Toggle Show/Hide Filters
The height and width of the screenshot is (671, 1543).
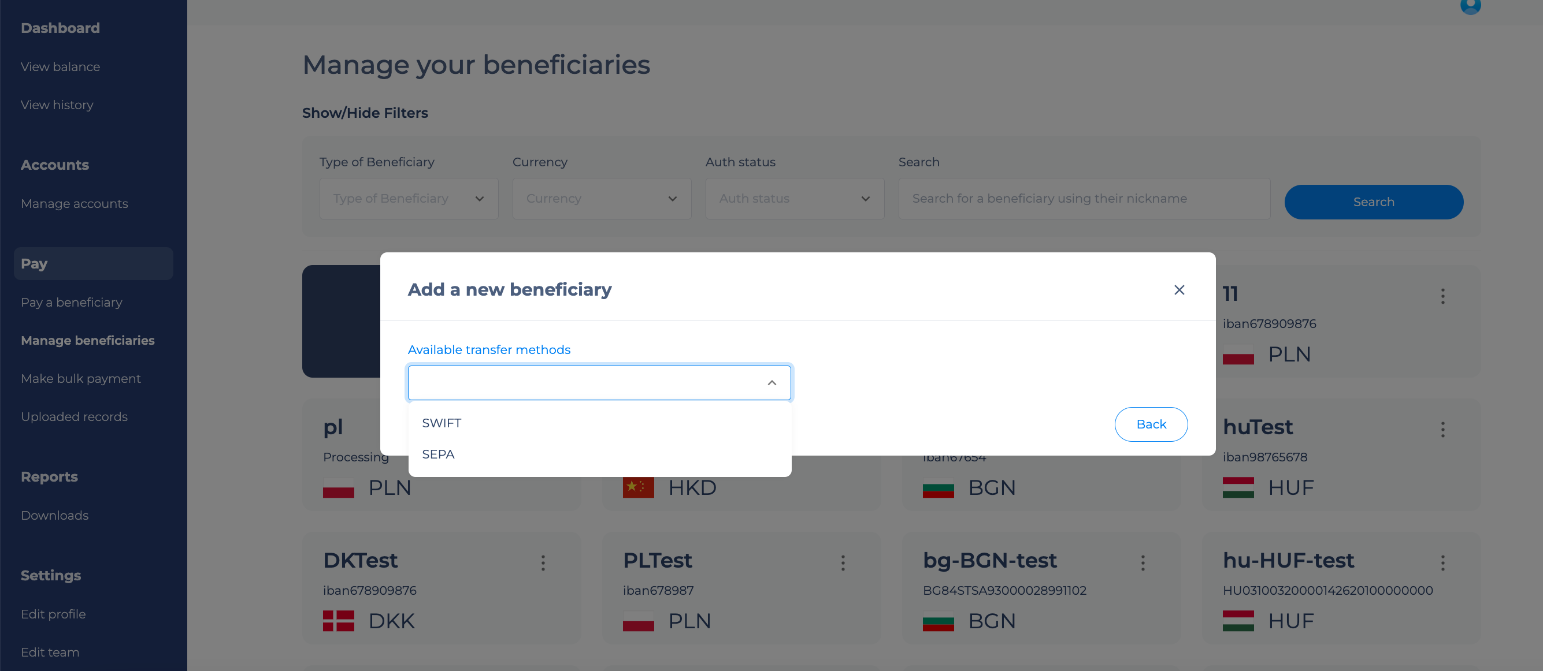click(365, 113)
